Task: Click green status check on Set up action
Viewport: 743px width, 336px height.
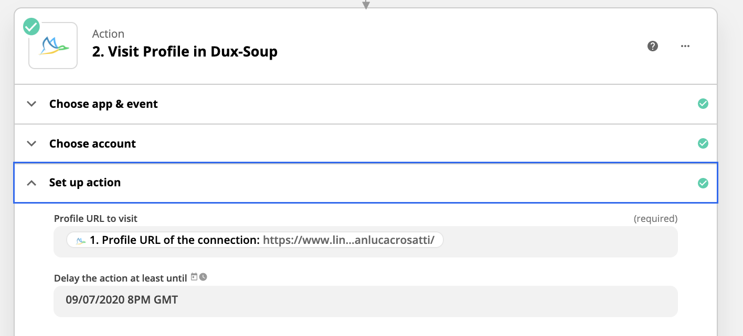Action: click(x=703, y=183)
